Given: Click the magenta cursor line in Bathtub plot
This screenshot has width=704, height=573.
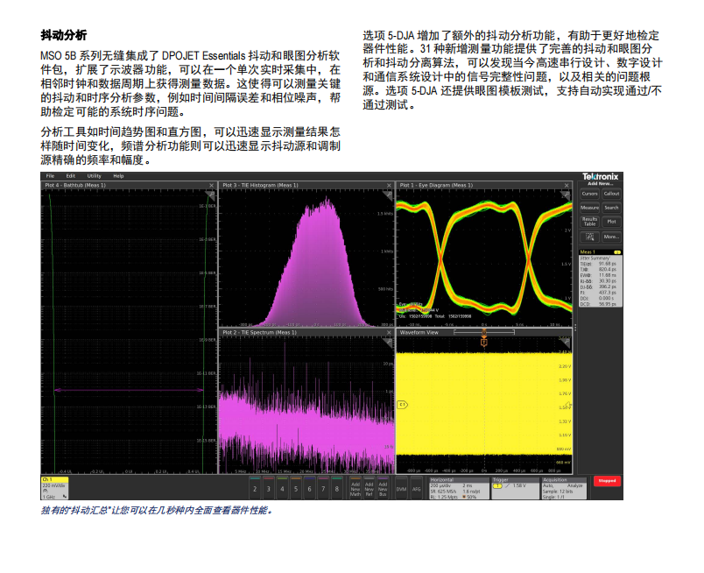Looking at the screenshot, I should [129, 390].
